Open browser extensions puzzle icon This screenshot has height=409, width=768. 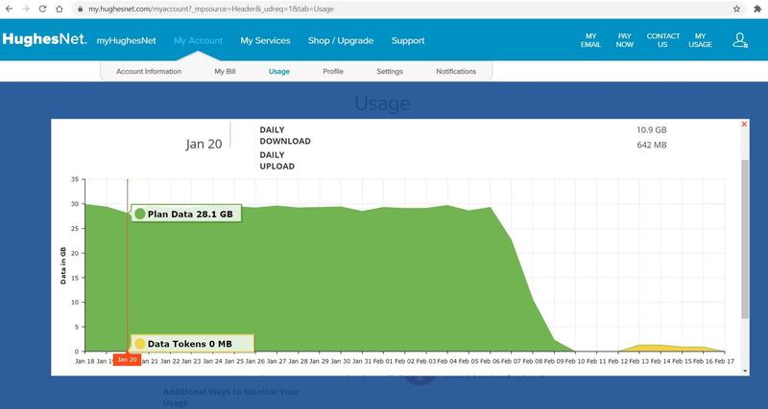pyautogui.click(x=757, y=9)
